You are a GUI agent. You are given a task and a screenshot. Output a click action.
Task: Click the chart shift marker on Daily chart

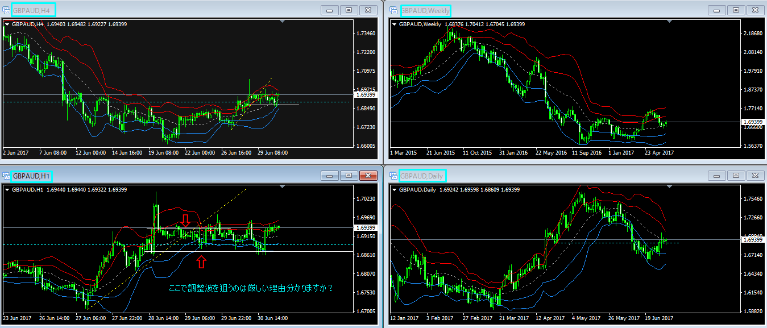click(x=669, y=186)
